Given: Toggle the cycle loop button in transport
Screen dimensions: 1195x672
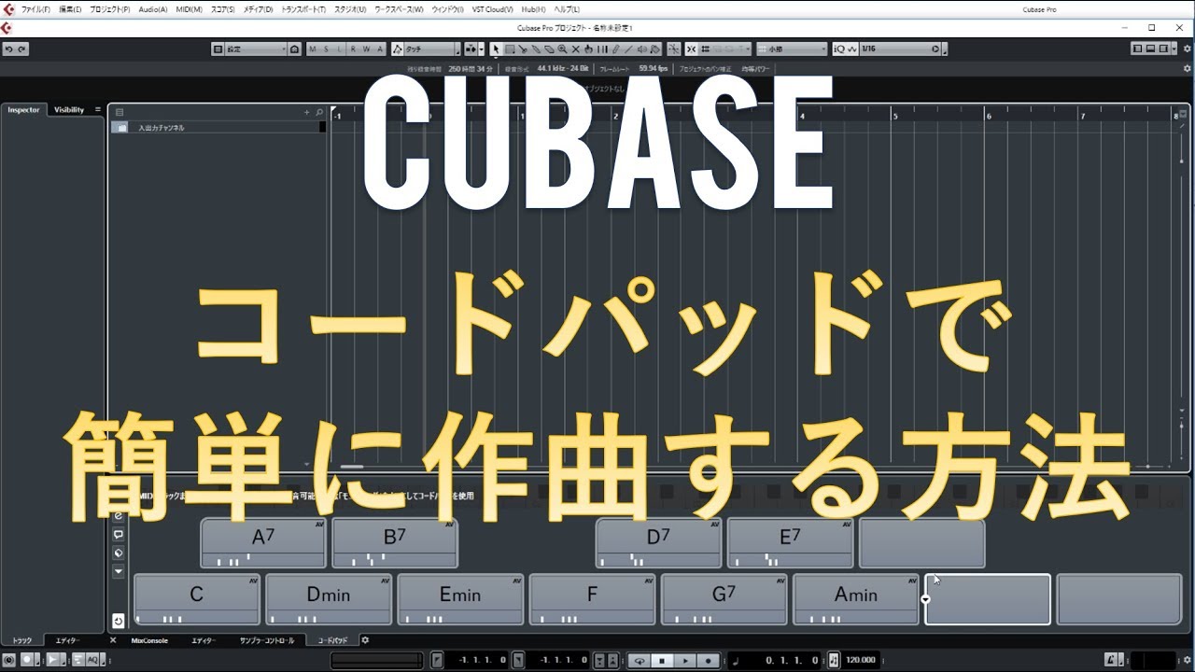Looking at the screenshot, I should coord(640,660).
